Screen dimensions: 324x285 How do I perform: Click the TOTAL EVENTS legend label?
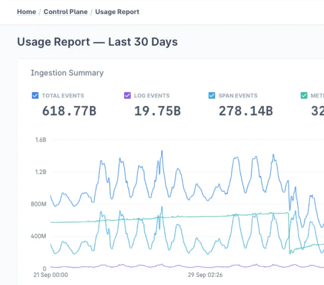pyautogui.click(x=63, y=95)
